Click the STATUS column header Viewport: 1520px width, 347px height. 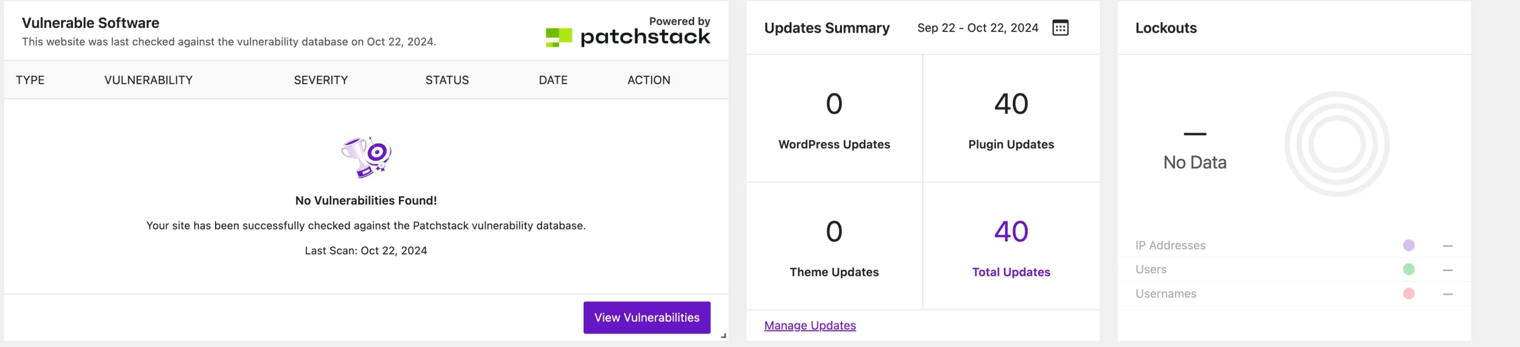446,79
